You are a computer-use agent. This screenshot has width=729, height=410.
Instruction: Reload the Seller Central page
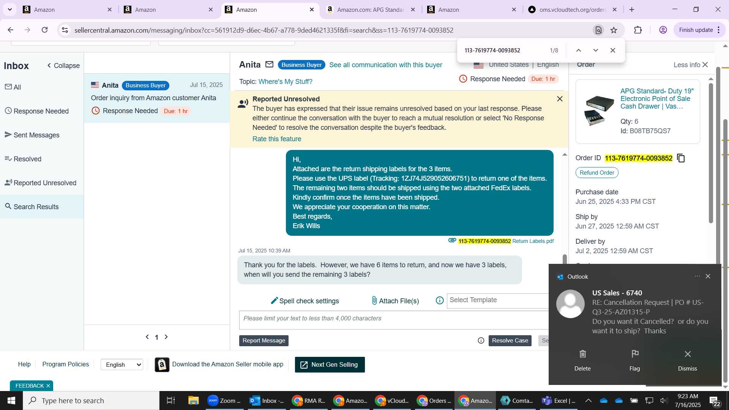[x=45, y=30]
